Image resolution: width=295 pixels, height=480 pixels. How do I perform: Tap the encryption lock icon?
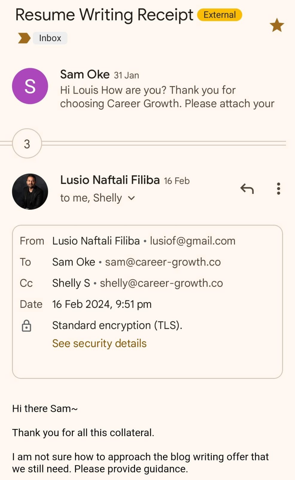click(x=27, y=325)
